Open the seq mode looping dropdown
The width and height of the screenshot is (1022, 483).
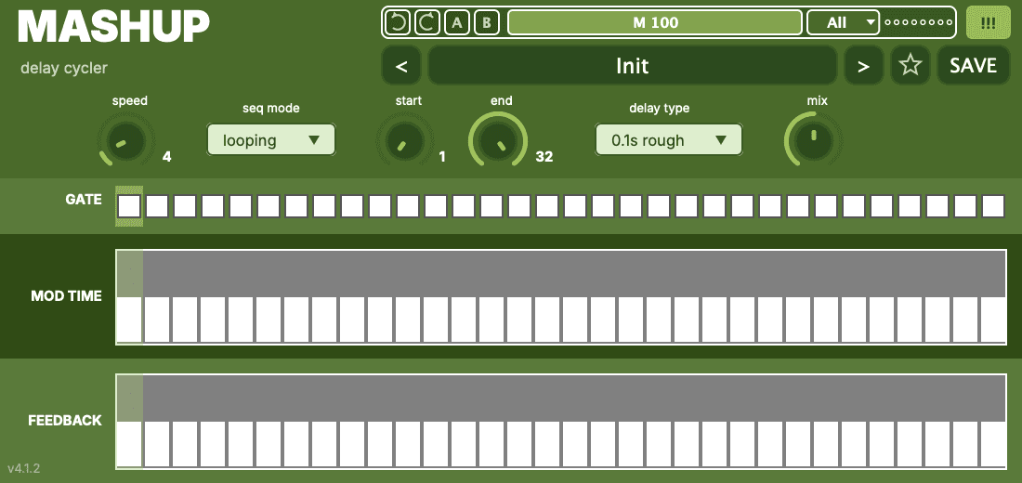[x=271, y=139]
